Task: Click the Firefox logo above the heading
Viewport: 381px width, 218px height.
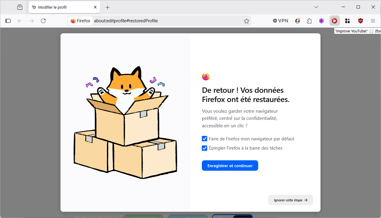Action: [206, 76]
